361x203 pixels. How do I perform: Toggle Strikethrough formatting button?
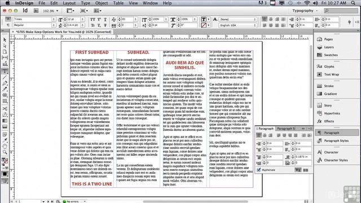click(x=105, y=25)
